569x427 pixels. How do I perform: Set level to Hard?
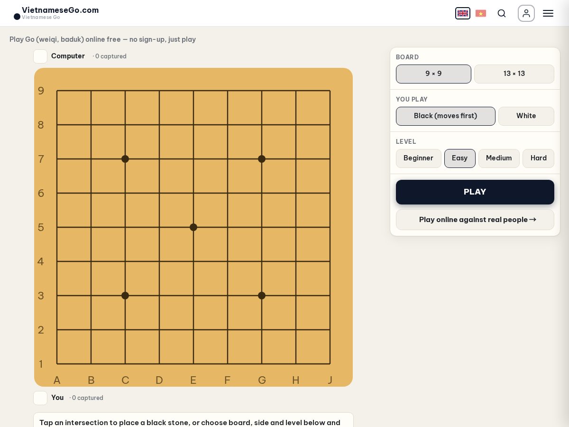539,158
